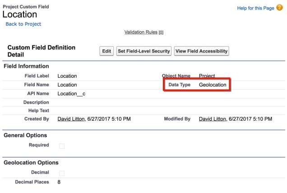The height and width of the screenshot is (193, 287).
Task: Click the Geolocation Options section header
Action: coord(31,162)
